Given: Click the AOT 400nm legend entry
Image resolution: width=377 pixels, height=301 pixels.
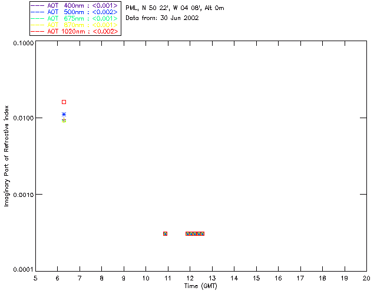Looking at the screenshot, I should pyautogui.click(x=74, y=5).
